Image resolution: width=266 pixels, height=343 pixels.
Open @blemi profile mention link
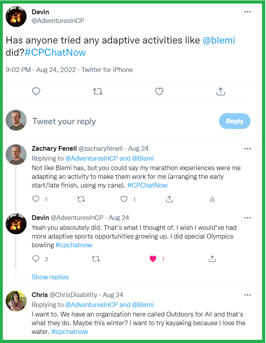point(219,40)
